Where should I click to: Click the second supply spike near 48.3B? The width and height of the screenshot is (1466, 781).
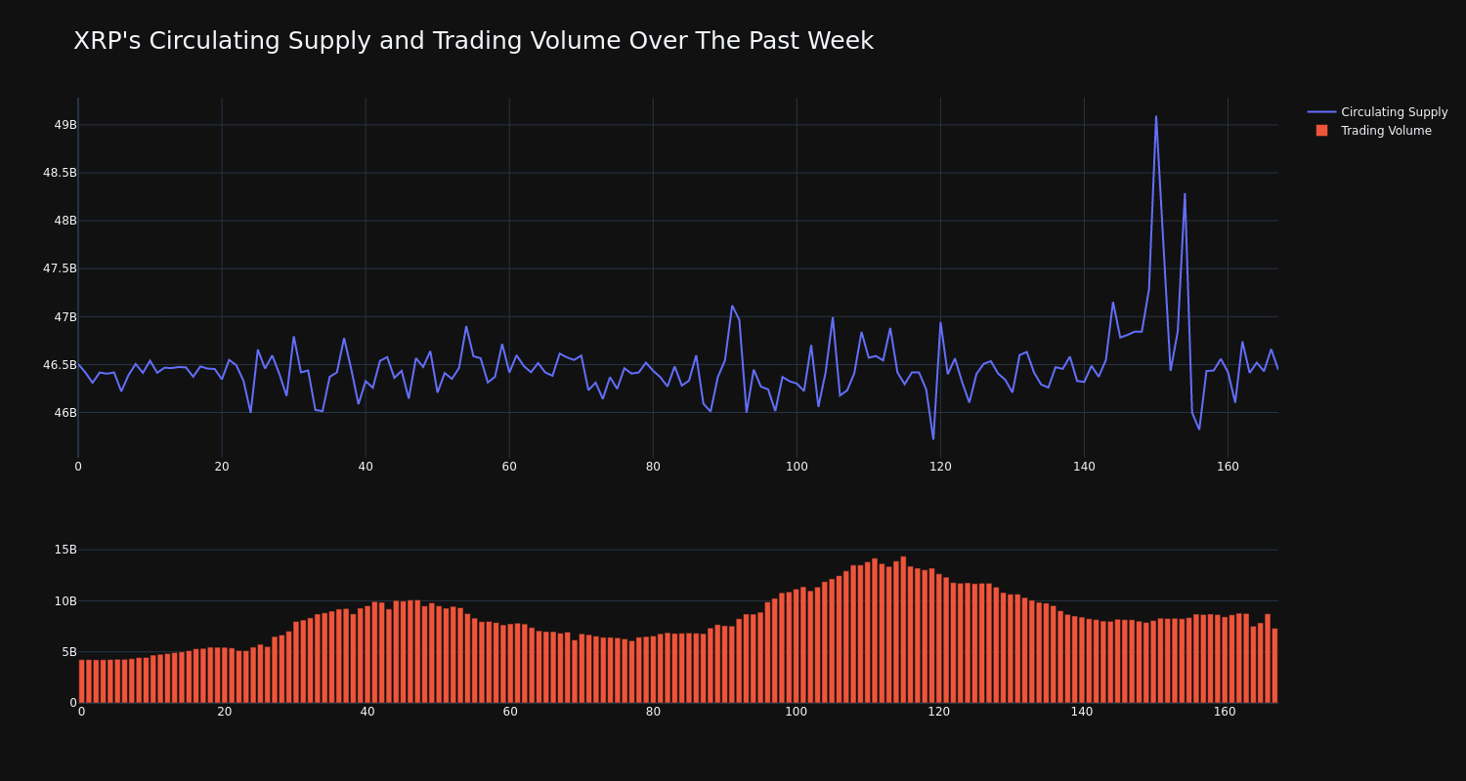click(x=1185, y=193)
